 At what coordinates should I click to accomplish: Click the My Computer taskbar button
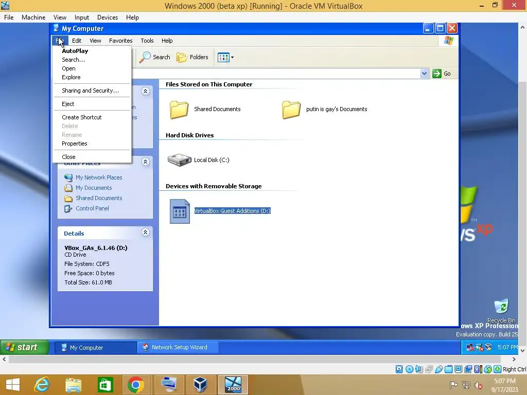pyautogui.click(x=95, y=347)
